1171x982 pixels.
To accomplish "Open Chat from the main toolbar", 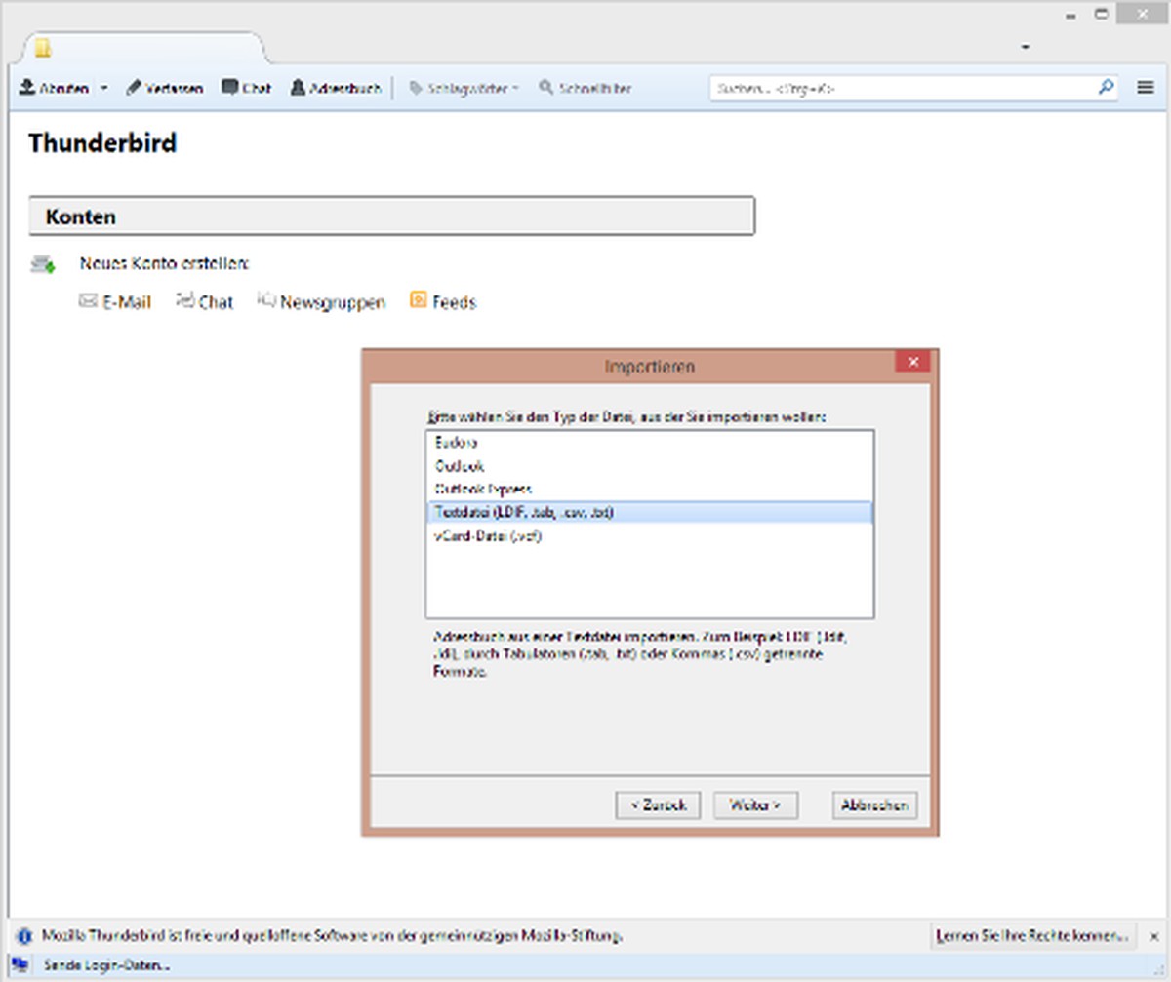I will click(x=246, y=88).
